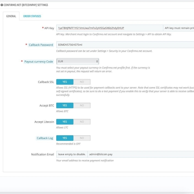Viewport: 194px width, 194px height.
Task: Click the Confirmo.net (Bitcoinpay) Settings title
Action: pos(26,5)
